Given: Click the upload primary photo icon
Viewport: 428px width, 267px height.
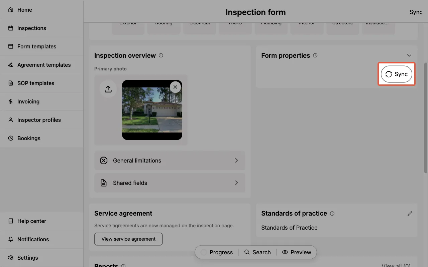Looking at the screenshot, I should [x=108, y=89].
